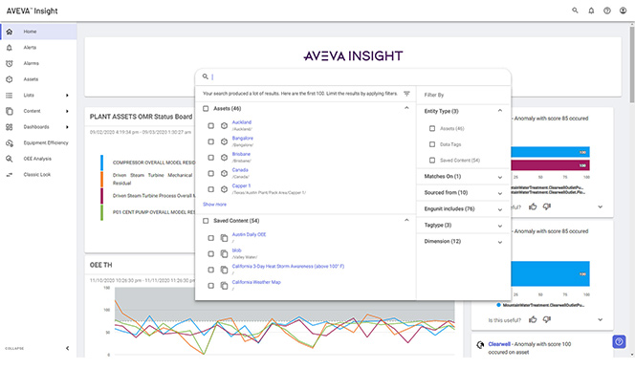
Task: Select the Assets (46) group checkbox
Action: [x=206, y=108]
